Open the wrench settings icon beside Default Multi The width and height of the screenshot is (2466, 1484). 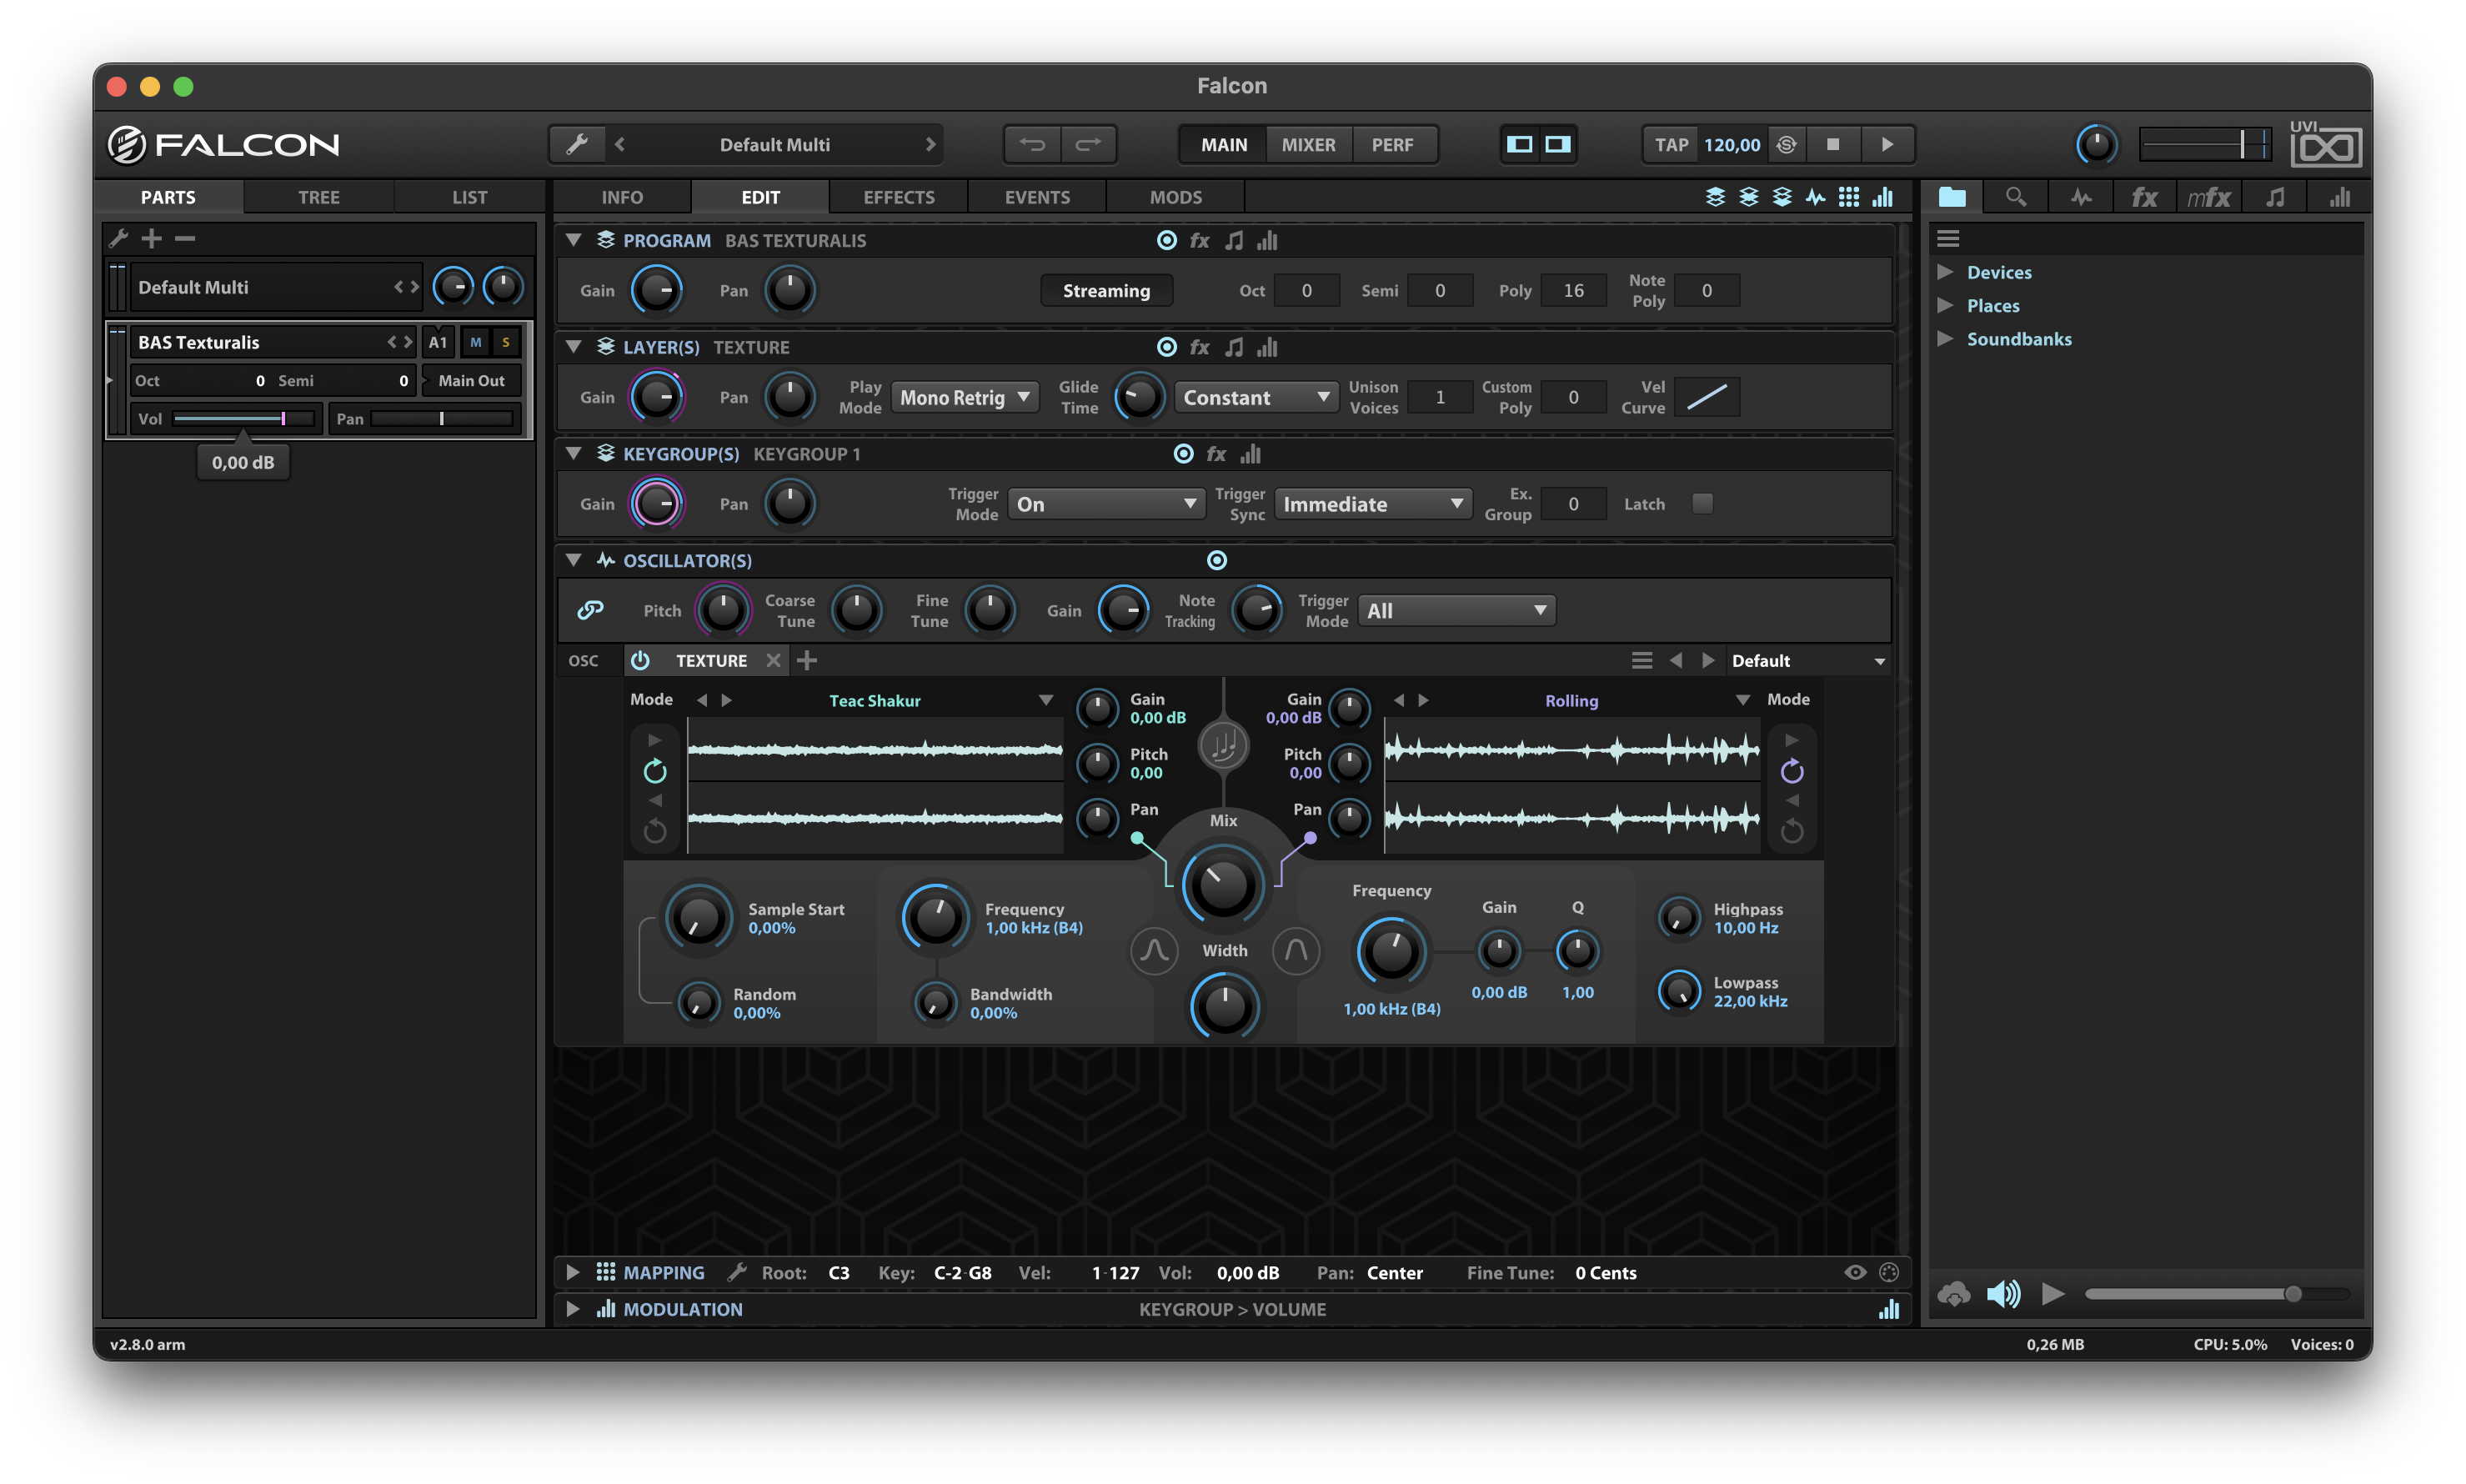point(577,144)
